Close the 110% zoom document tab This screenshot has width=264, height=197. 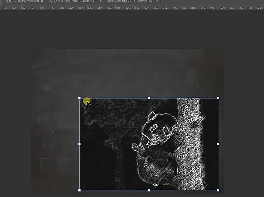(x=157, y=1)
